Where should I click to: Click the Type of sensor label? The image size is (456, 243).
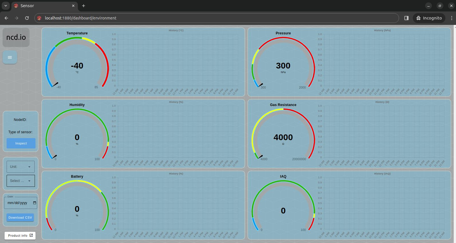(x=20, y=132)
